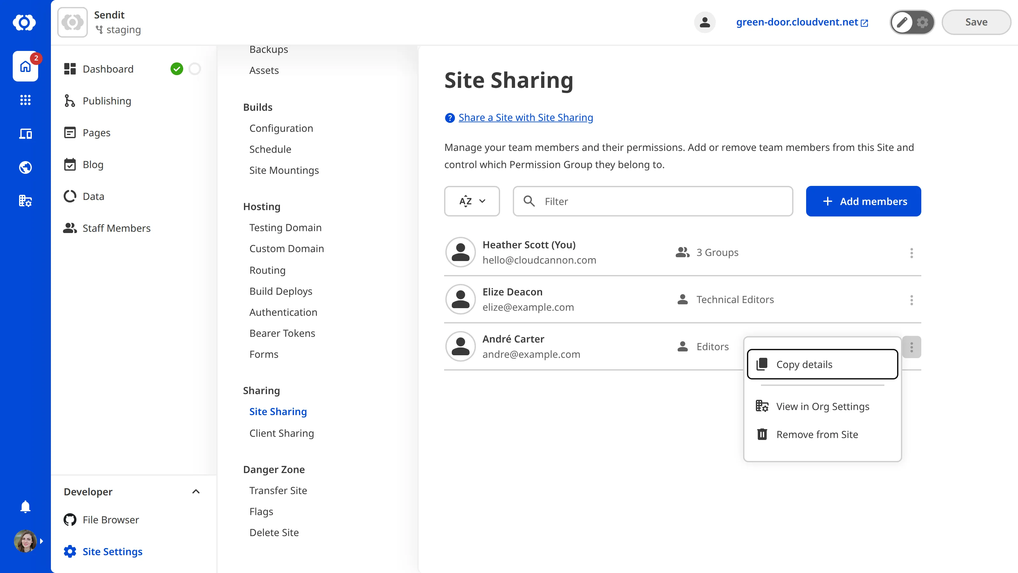This screenshot has width=1018, height=573.
Task: Open the A-Z sort dropdown
Action: tap(472, 201)
